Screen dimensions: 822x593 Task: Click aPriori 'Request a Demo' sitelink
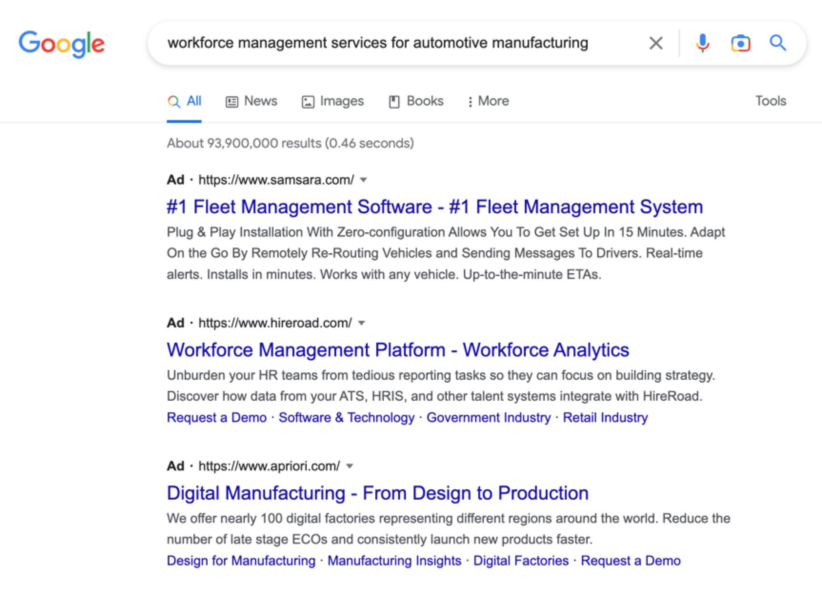pos(631,561)
